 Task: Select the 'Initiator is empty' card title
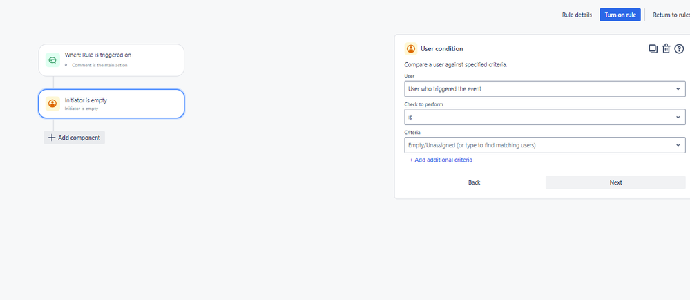(86, 100)
